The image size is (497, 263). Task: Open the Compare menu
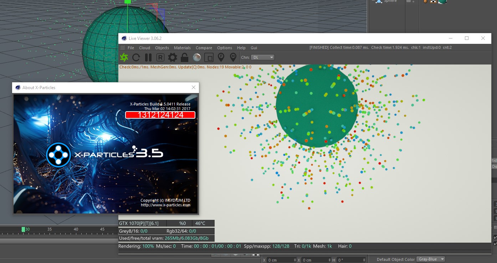(x=204, y=48)
